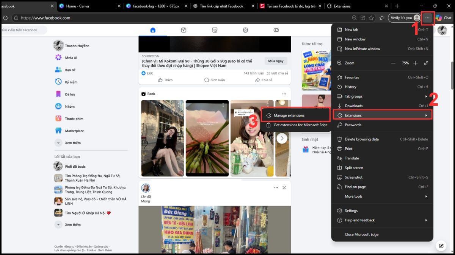The width and height of the screenshot is (455, 255).
Task: Select Find on page menu item
Action: click(x=382, y=187)
